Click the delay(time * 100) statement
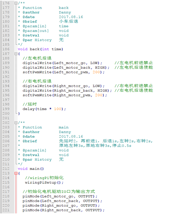Screen dimensions: 175x214 pos(44,109)
